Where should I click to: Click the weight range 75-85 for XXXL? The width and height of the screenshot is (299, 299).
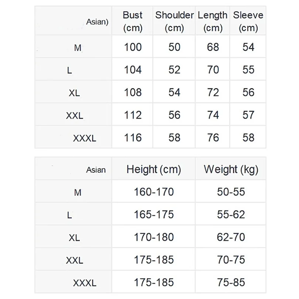231,282
